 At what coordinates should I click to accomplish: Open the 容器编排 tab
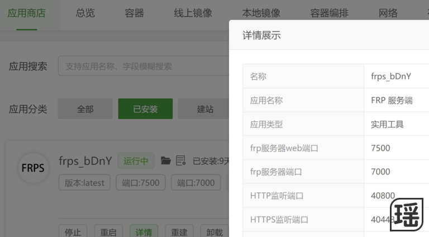pyautogui.click(x=329, y=13)
